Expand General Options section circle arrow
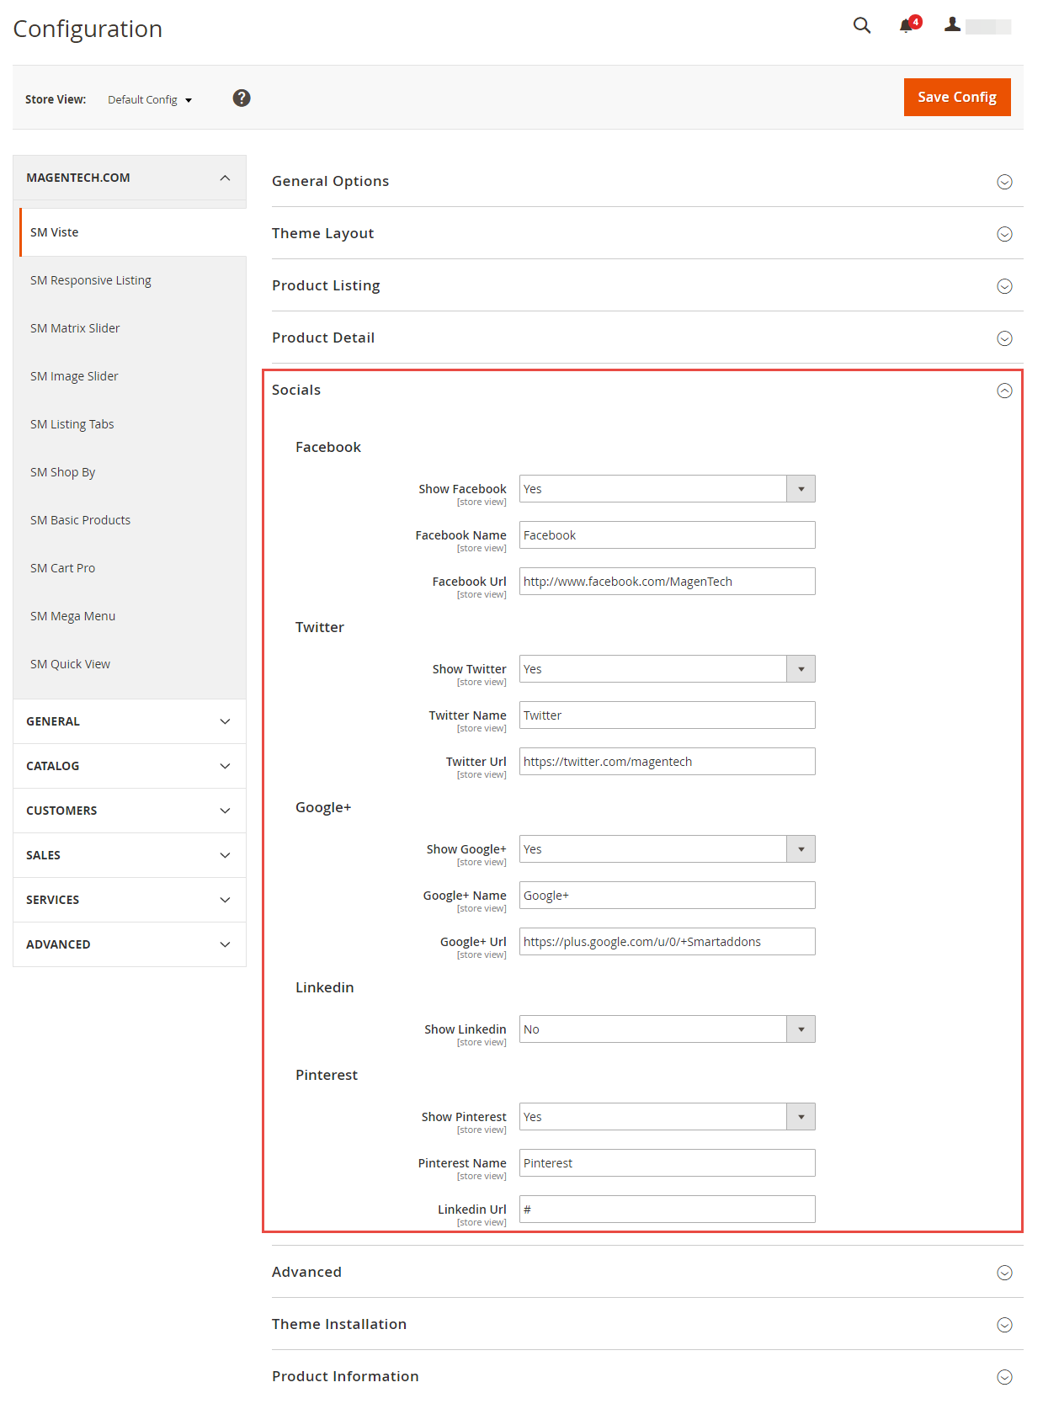Screen dimensions: 1043x1409 1004,182
